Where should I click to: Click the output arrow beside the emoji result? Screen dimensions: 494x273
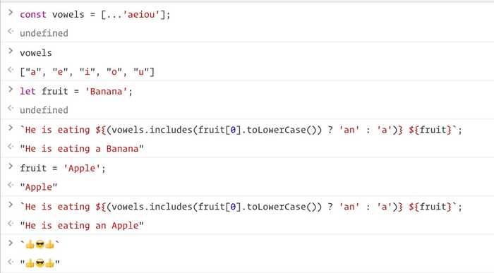pos(11,262)
